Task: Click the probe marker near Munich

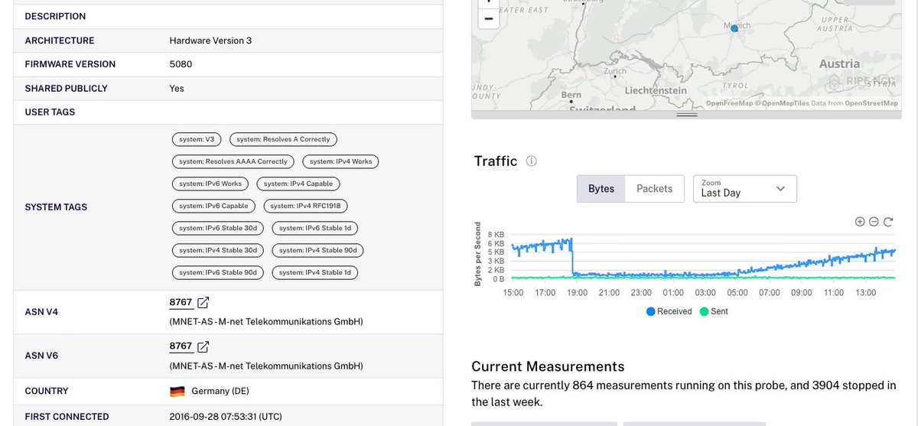Action: point(734,28)
